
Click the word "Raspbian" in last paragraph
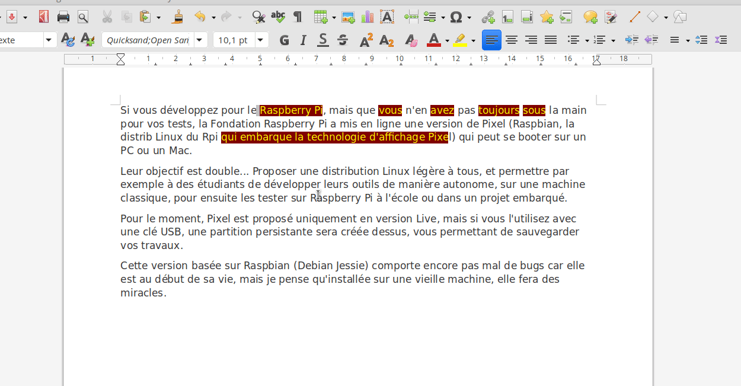[x=266, y=266]
